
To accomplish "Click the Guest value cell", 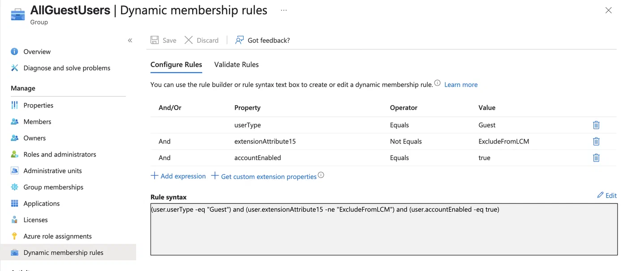I will point(487,125).
